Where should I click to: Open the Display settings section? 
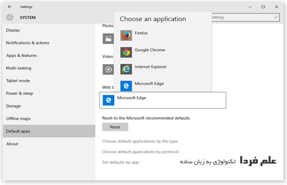point(13,31)
